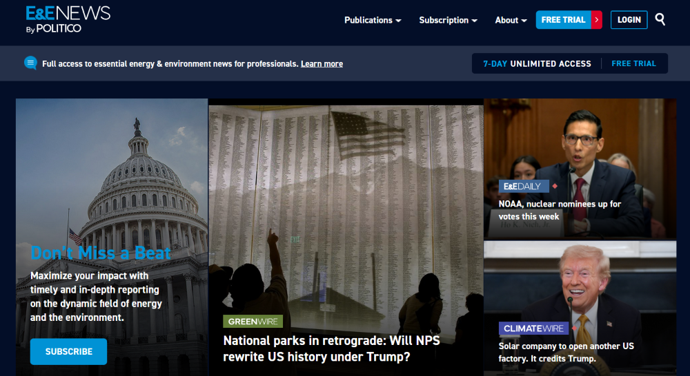
Task: Open the search magnifier icon
Action: click(x=660, y=19)
